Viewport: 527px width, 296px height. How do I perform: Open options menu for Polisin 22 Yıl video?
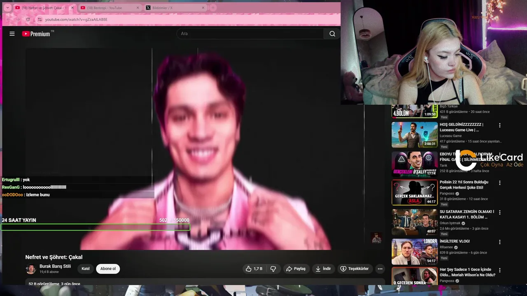pos(500,183)
